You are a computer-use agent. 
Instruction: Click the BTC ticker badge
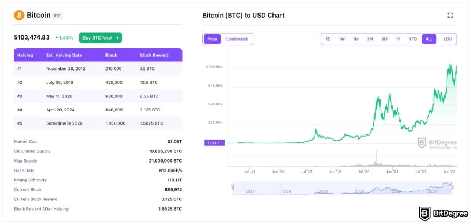pyautogui.click(x=57, y=16)
